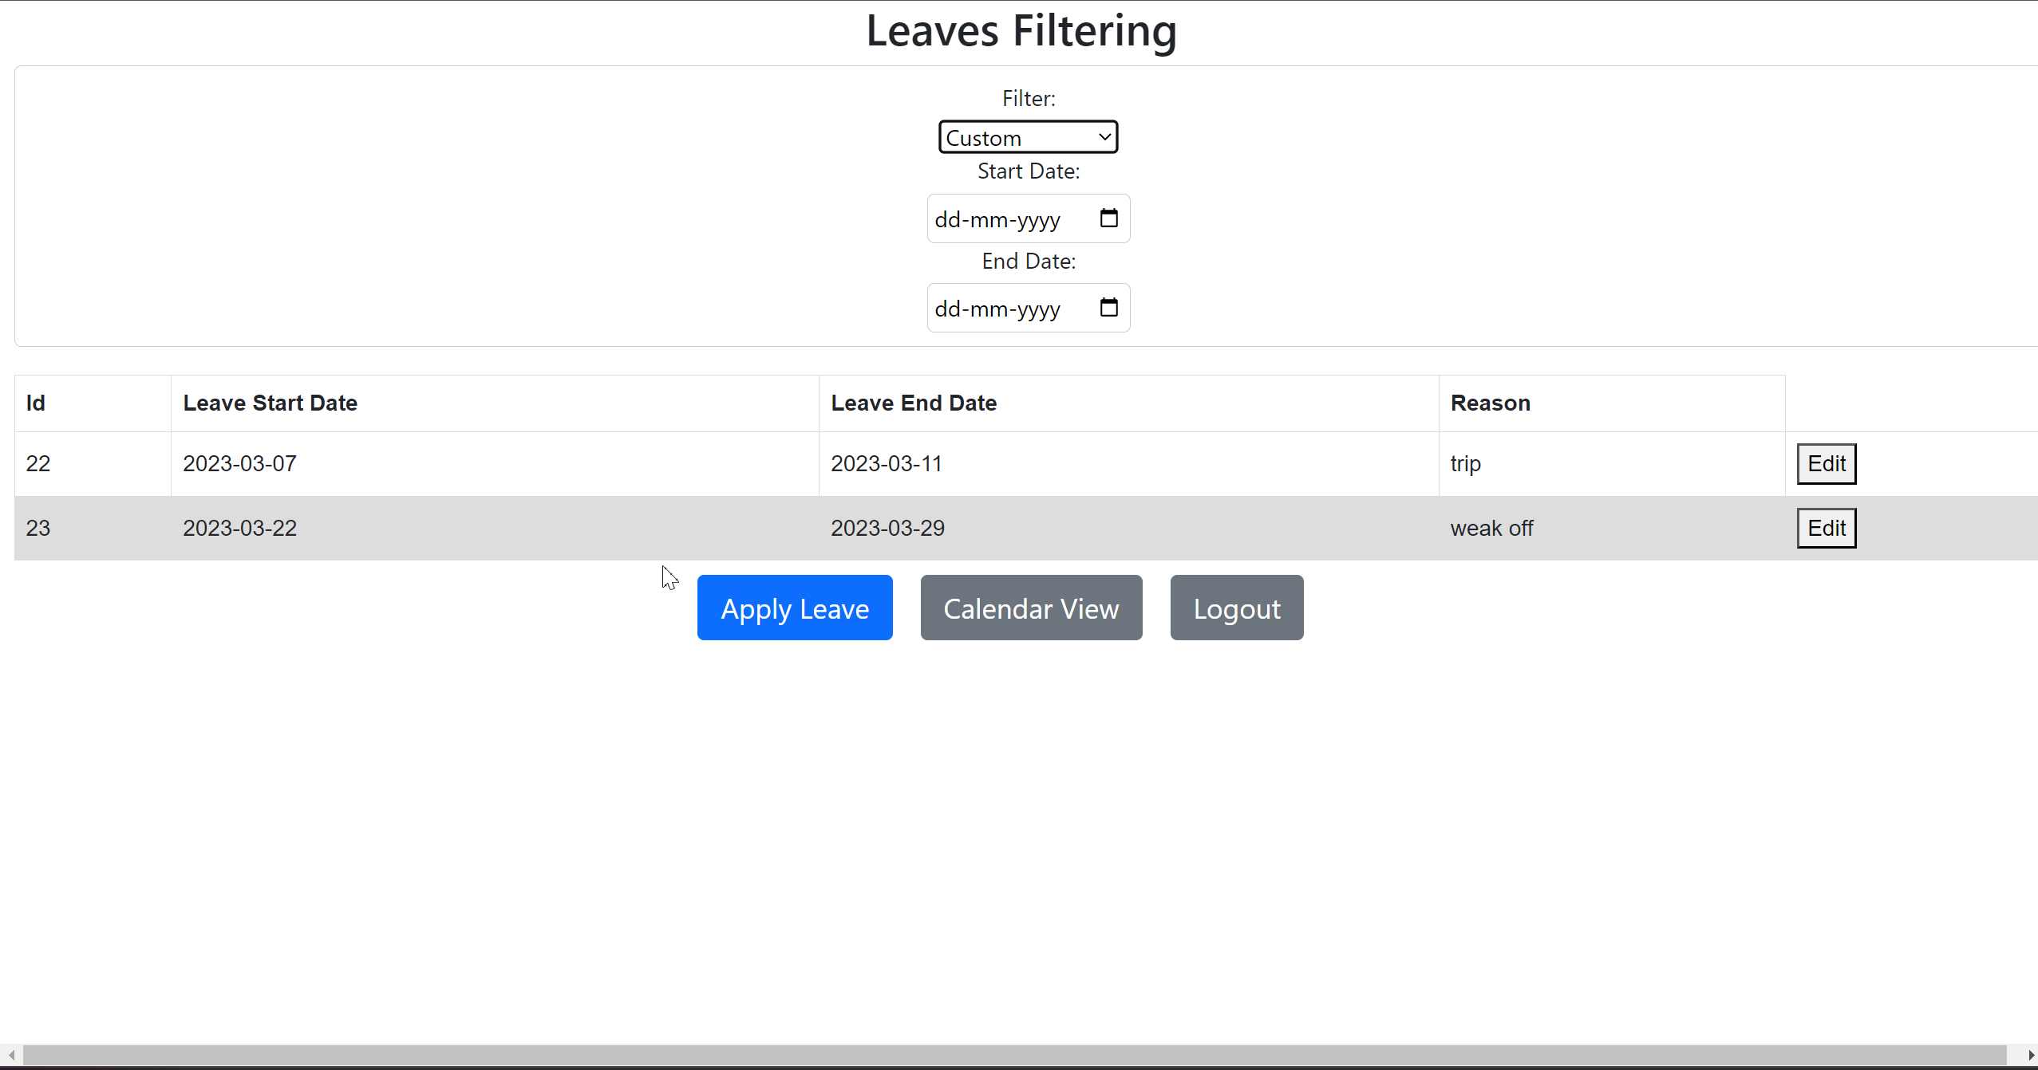Screen dimensions: 2038x1070
Task: Click the Leaves Filtering page title
Action: 1021,31
